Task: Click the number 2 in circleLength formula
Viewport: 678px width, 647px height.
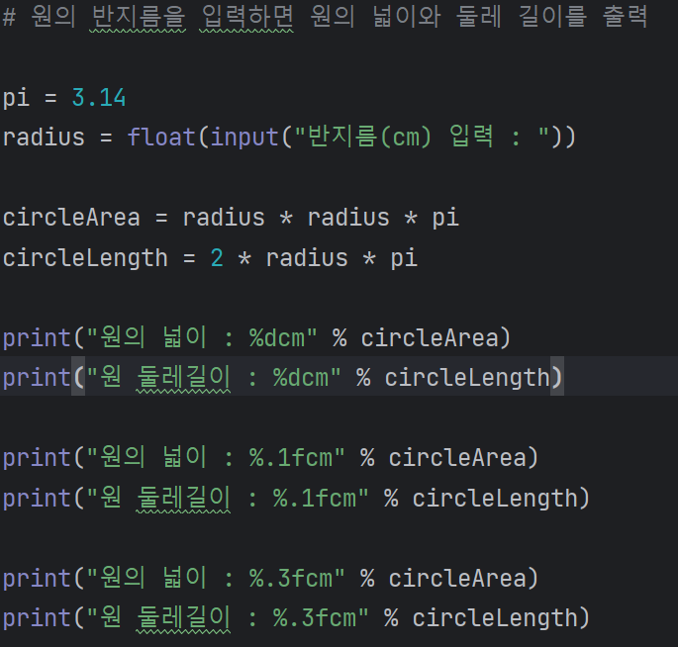Action: click(217, 258)
